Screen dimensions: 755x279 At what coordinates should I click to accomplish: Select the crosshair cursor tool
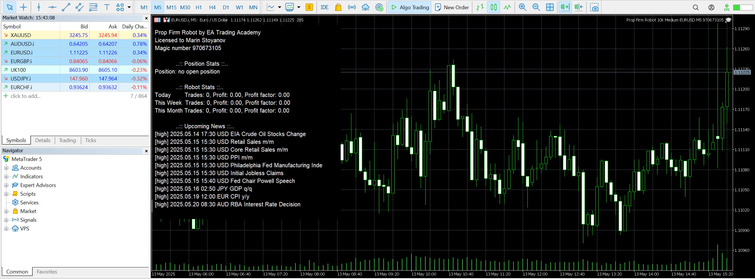click(23, 7)
